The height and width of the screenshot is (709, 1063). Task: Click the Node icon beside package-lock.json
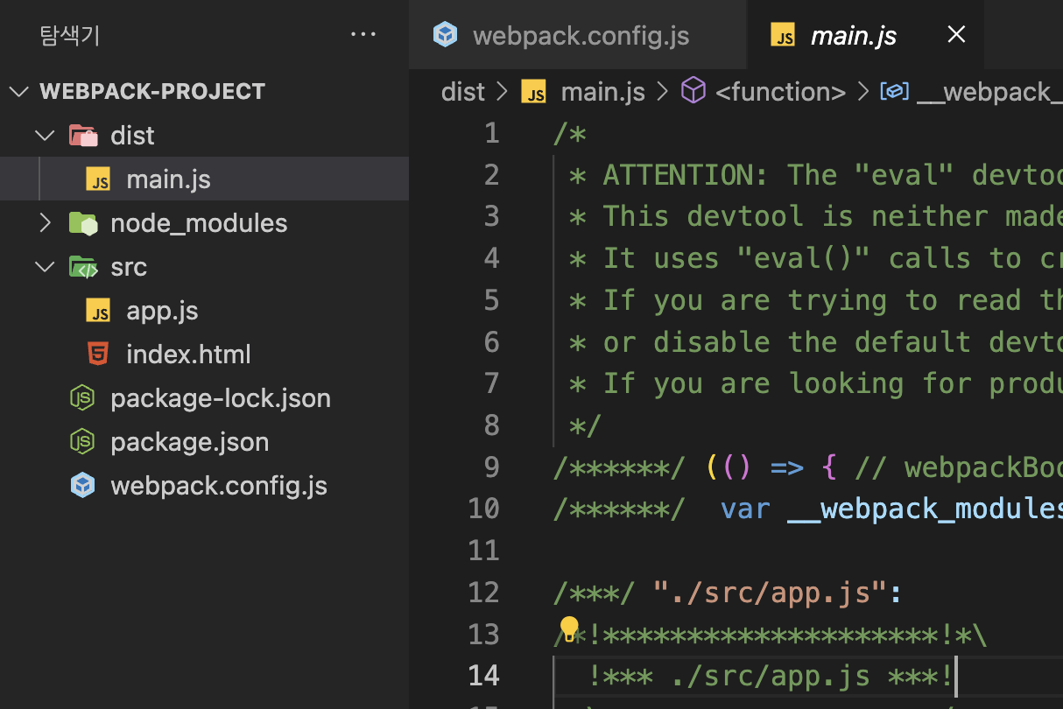(x=82, y=398)
